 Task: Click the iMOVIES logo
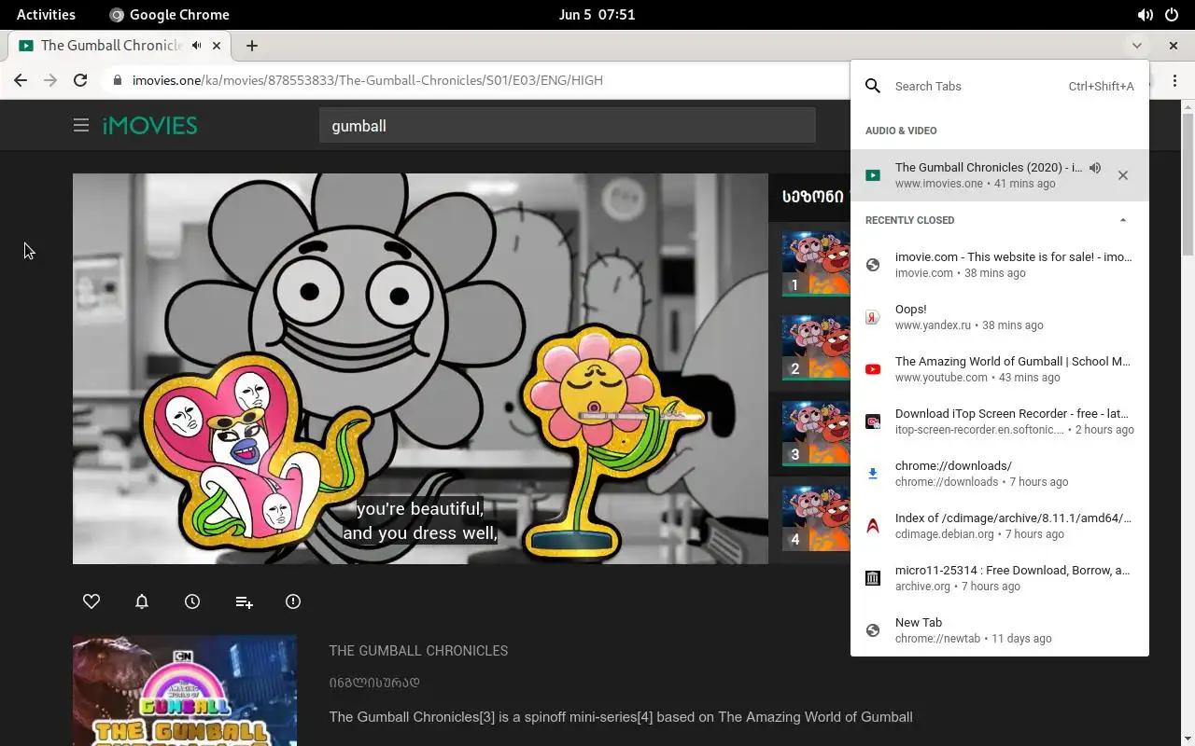click(149, 125)
